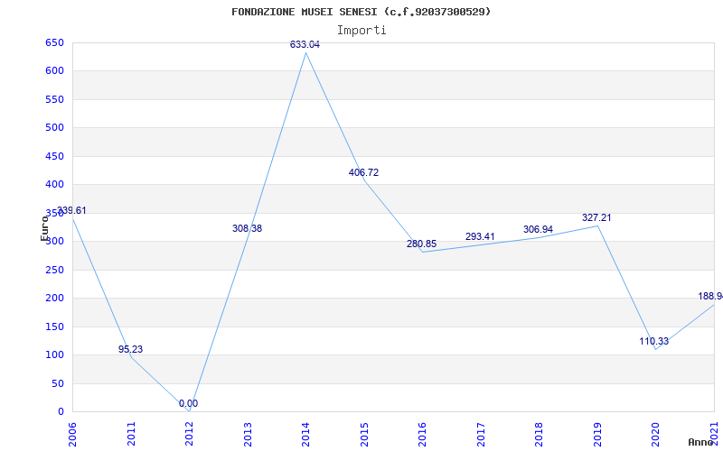
Task: Click the 110.33 data label
Action: pos(653,342)
